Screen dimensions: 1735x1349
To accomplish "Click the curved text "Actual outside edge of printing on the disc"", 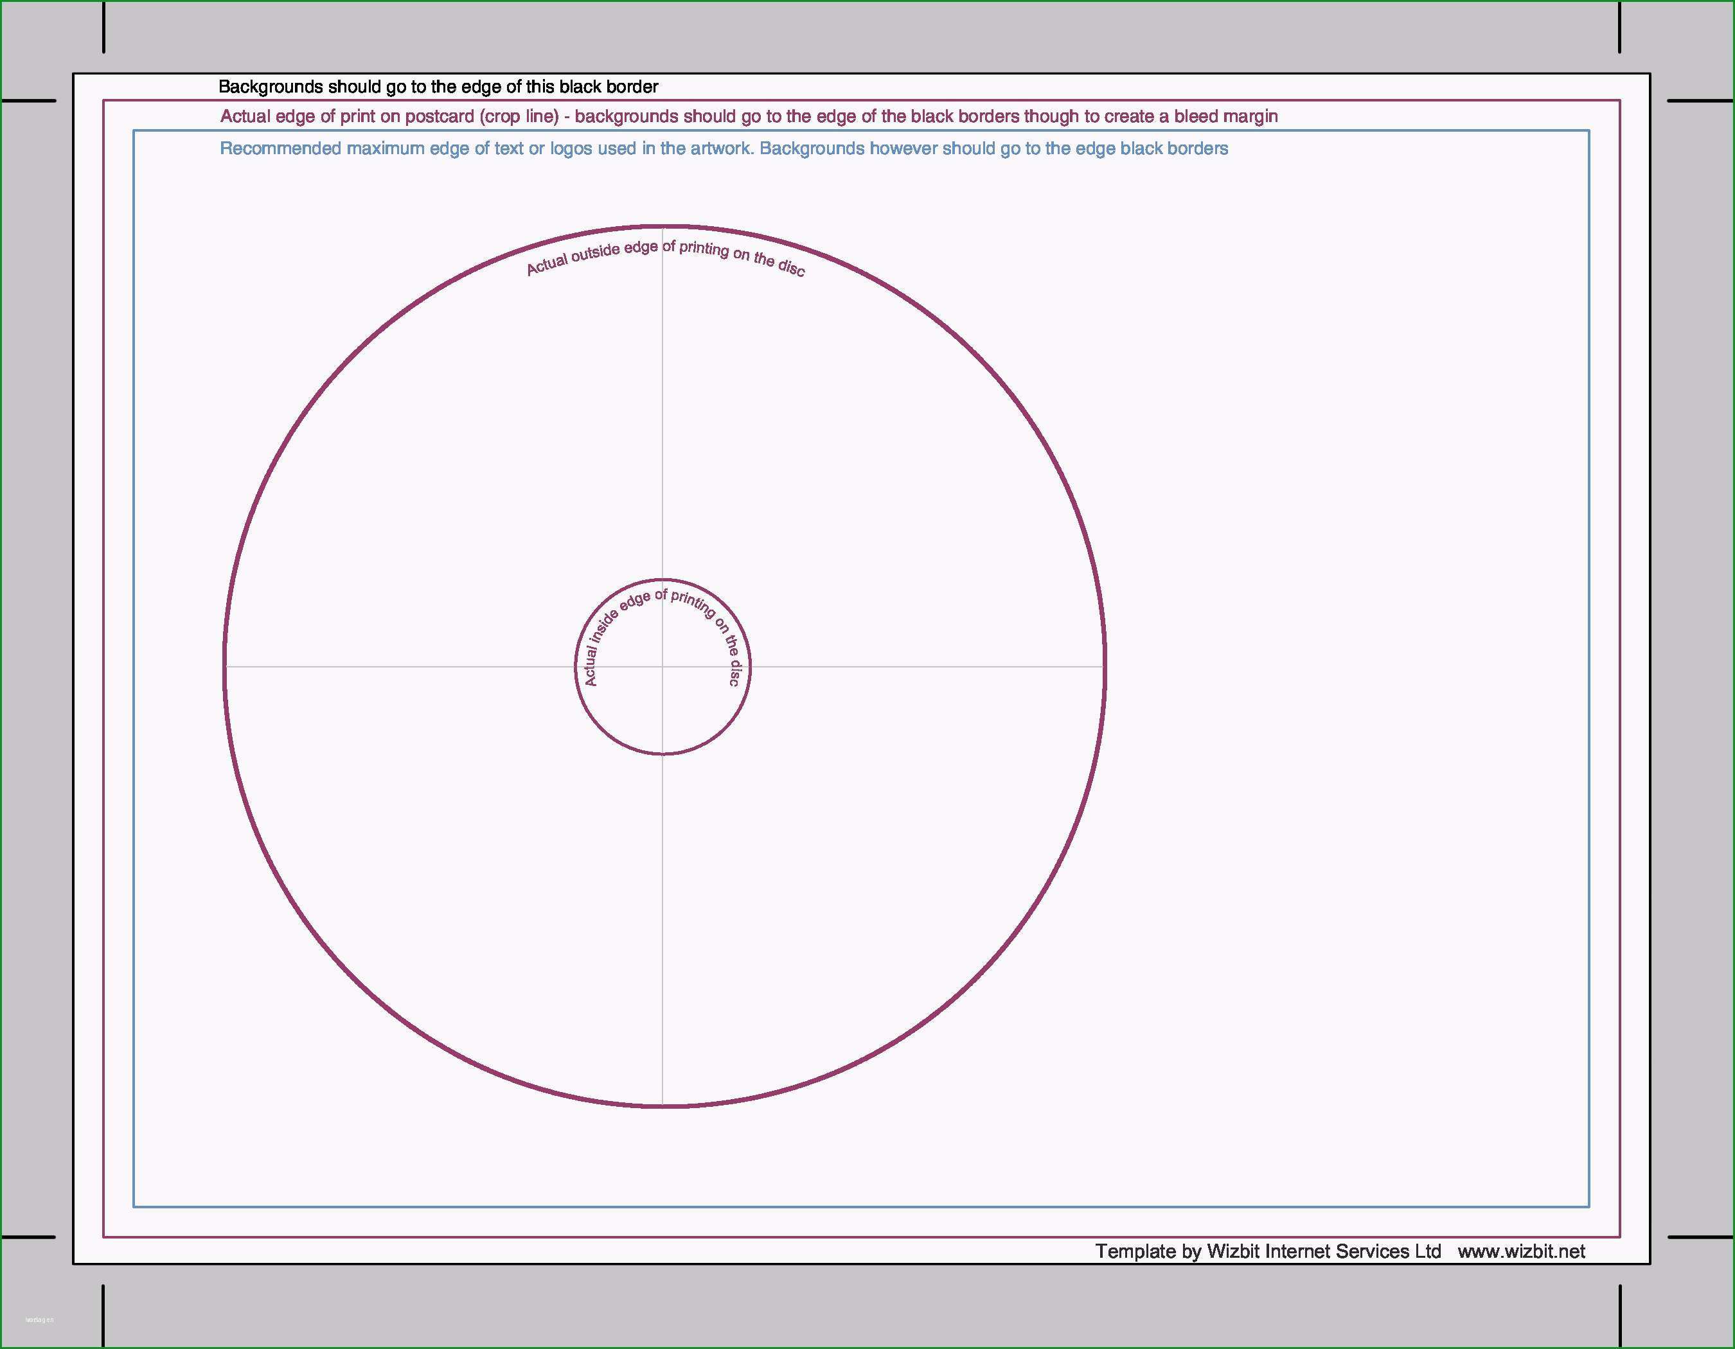I will click(666, 258).
